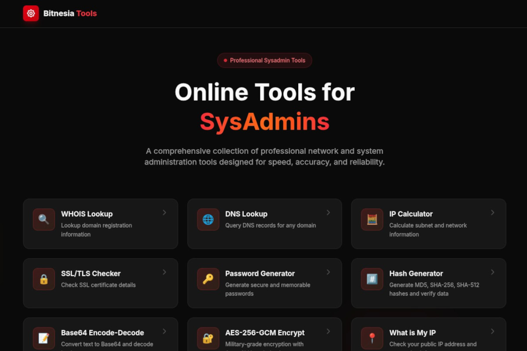The image size is (527, 351).
Task: Click 'Check your public IP address and' text
Action: pos(433,344)
